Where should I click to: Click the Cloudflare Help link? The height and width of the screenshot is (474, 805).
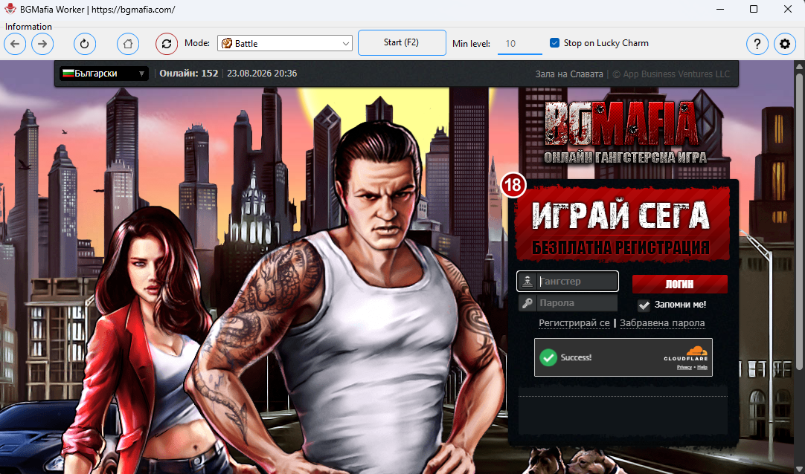(x=702, y=367)
